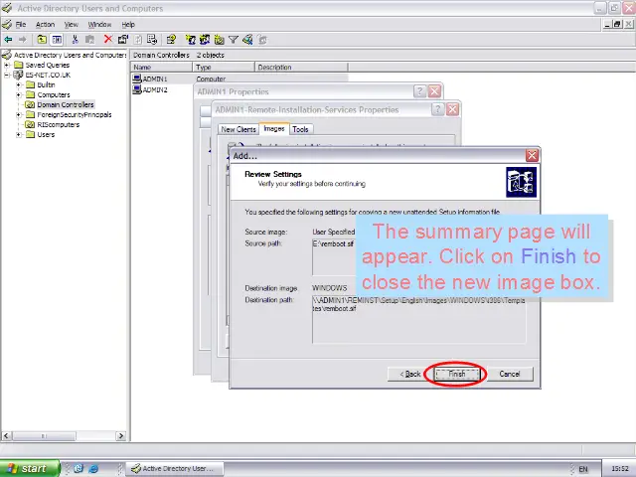This screenshot has width=636, height=477.
Task: Click the EN language indicator in tray
Action: pos(583,469)
